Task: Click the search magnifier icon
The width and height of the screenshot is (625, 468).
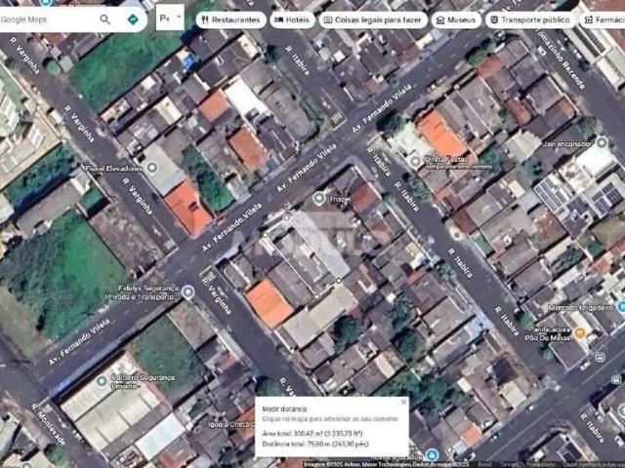Action: (x=105, y=19)
